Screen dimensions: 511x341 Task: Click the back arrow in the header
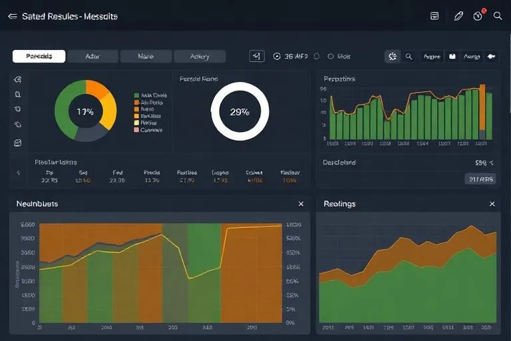pyautogui.click(x=13, y=16)
